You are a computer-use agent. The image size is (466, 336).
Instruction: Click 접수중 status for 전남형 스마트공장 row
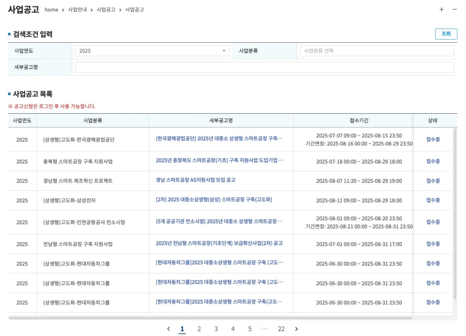click(433, 244)
